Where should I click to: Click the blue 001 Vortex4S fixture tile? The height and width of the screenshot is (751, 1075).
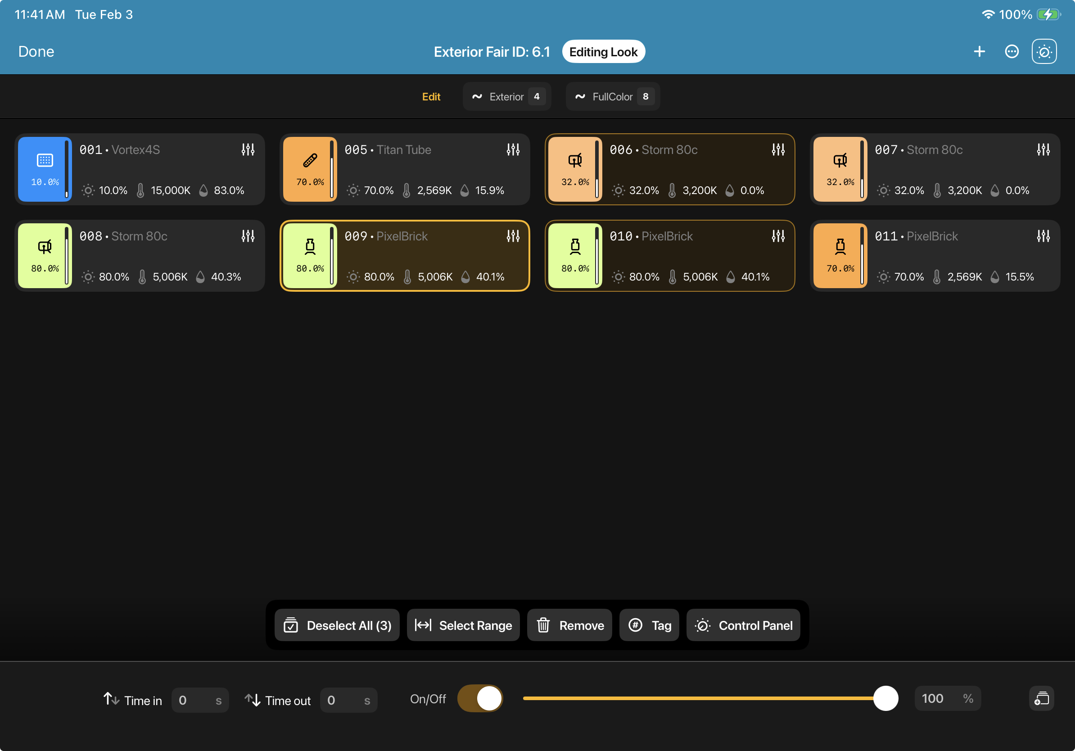45,169
